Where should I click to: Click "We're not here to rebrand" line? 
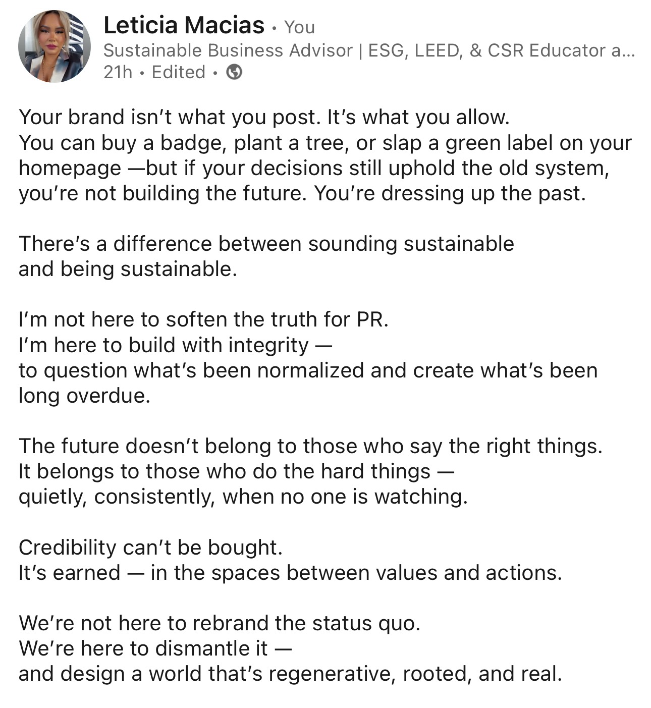[x=220, y=623]
